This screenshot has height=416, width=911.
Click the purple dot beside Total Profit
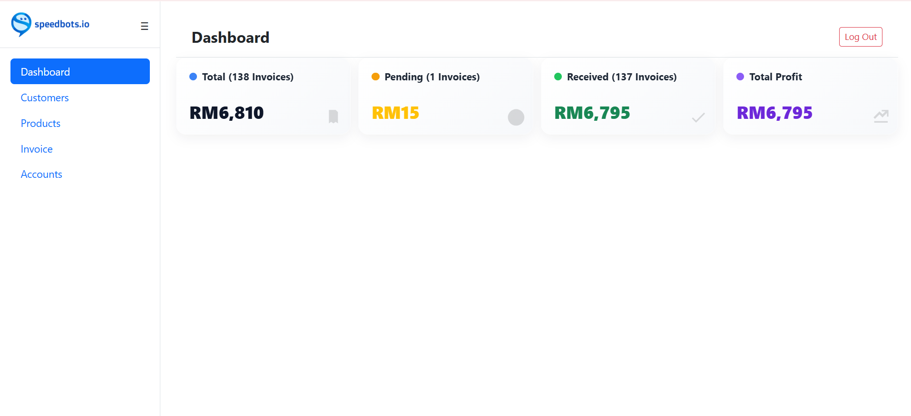[x=740, y=76]
